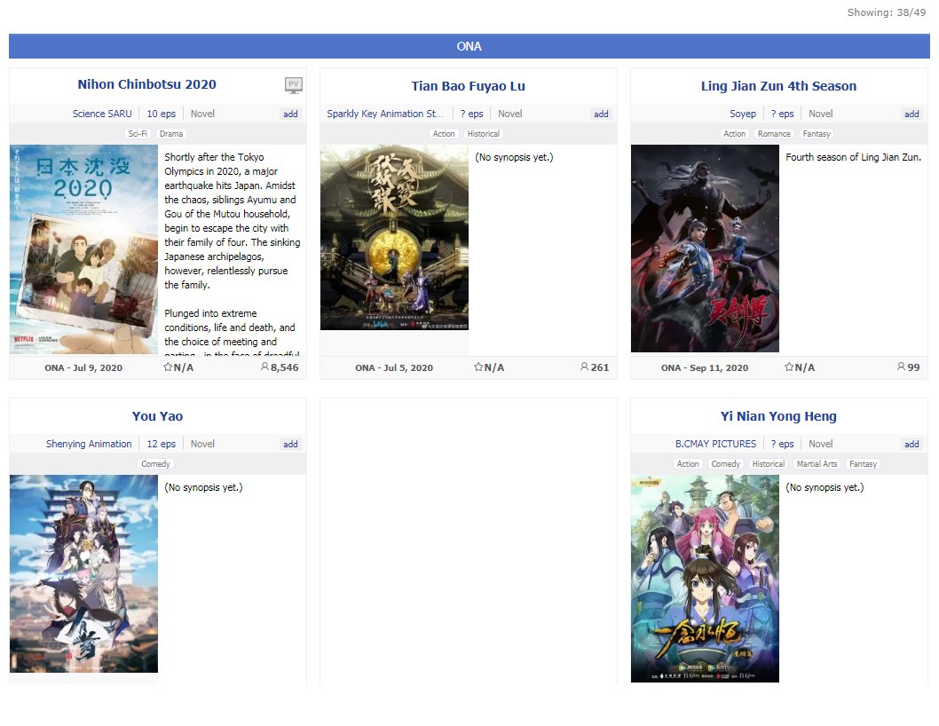
Task: Open the Ling Jian Zun 4th Season title
Action: [x=778, y=86]
